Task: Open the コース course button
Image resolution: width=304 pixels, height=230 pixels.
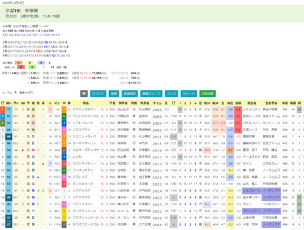Action: click(172, 94)
